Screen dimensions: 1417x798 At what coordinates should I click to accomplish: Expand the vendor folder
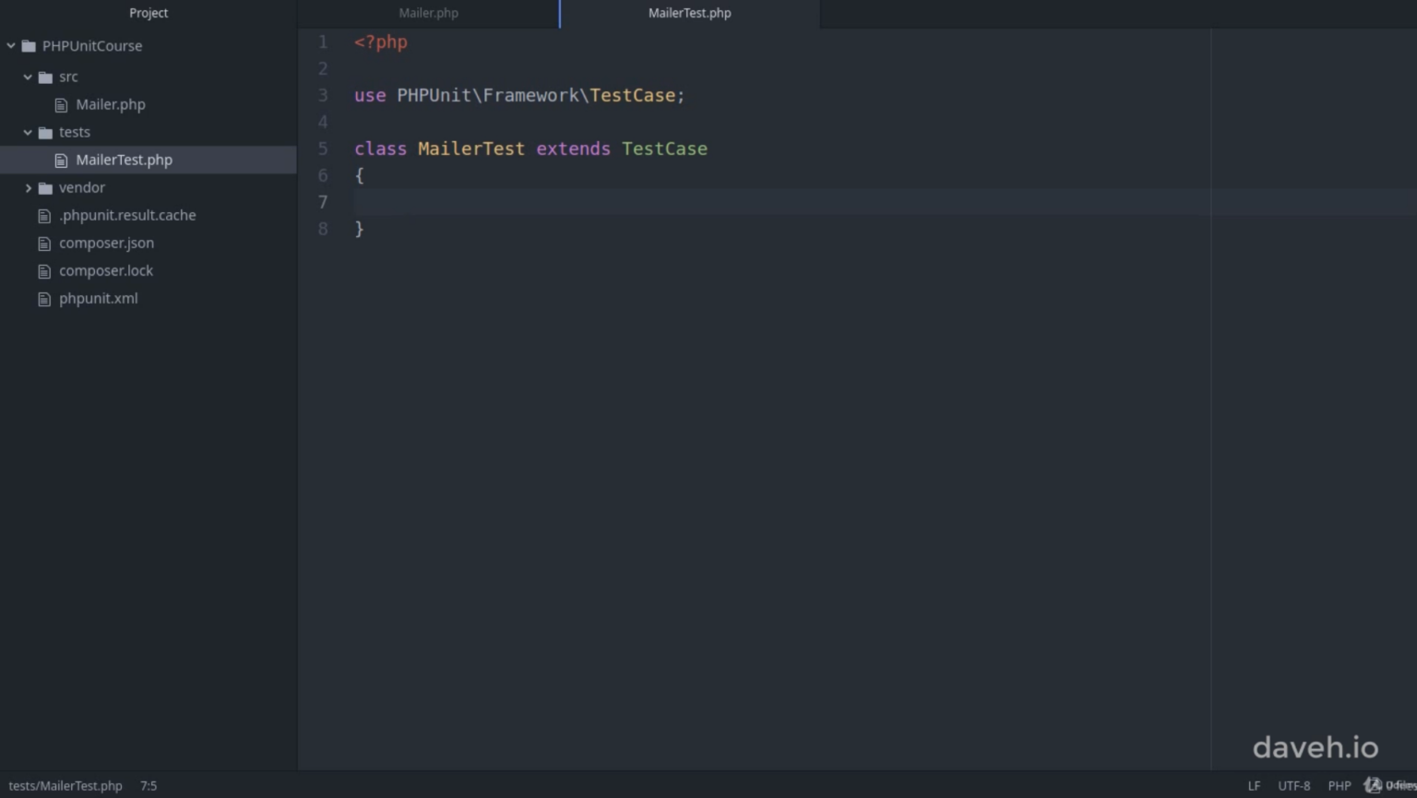(x=29, y=187)
